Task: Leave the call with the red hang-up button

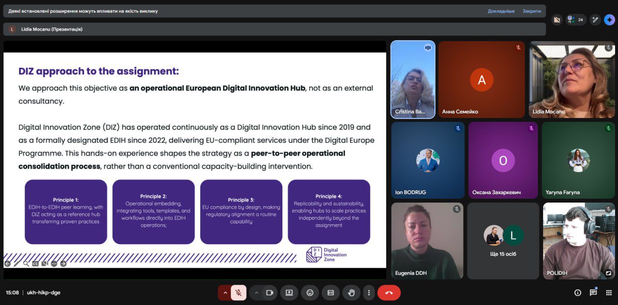Action: click(x=389, y=292)
